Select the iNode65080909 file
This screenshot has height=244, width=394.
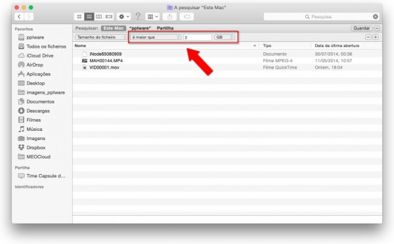click(106, 54)
